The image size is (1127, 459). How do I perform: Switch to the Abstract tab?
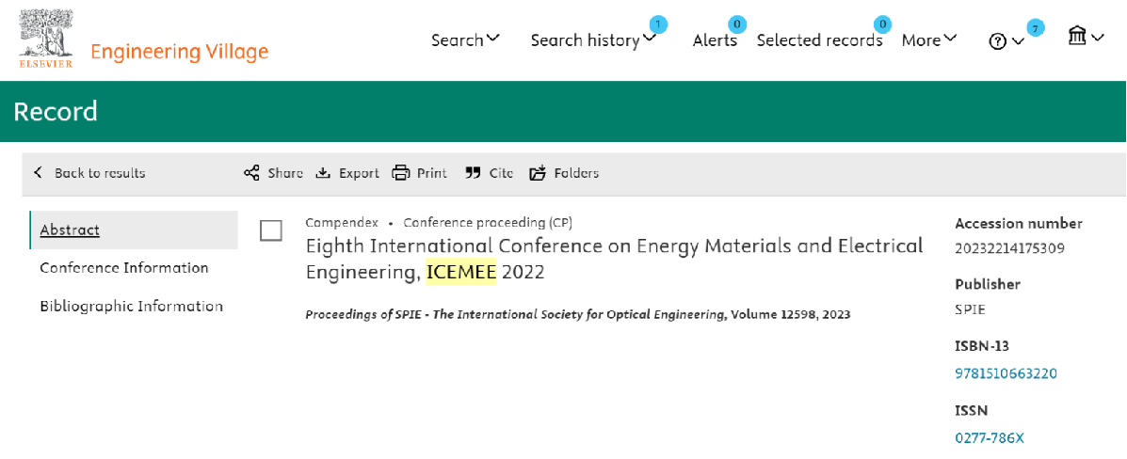(x=134, y=229)
